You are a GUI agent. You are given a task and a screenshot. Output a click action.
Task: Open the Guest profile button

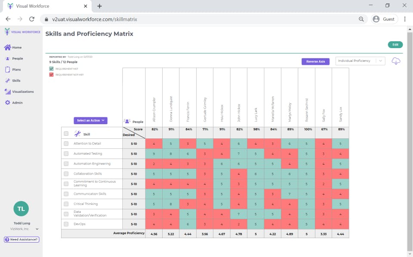click(384, 19)
